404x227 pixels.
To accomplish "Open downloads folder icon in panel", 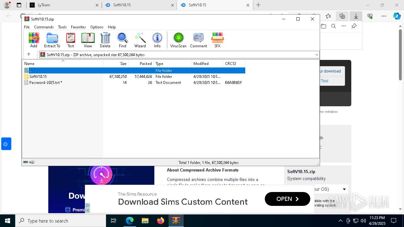I will tap(324, 26).
